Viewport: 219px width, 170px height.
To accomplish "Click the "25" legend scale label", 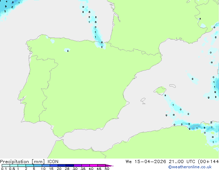I will pos(67,169).
